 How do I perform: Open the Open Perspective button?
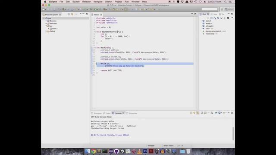222,9
